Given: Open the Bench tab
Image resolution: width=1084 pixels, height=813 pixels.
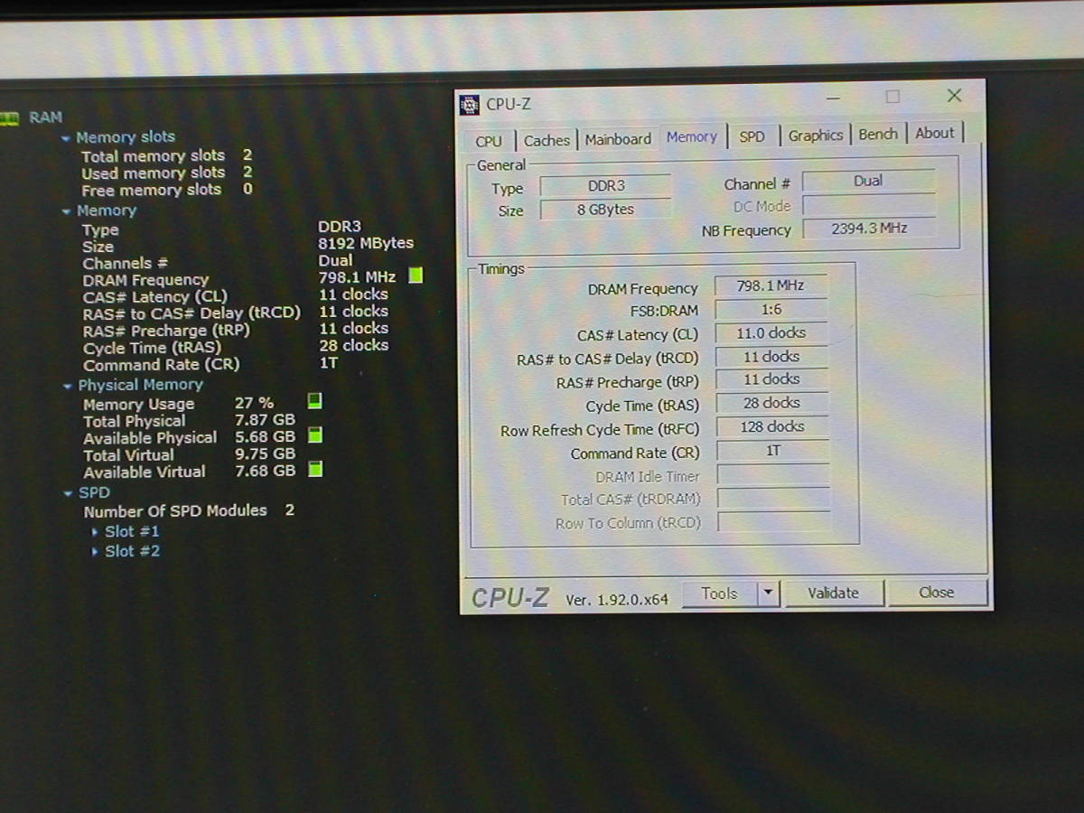Looking at the screenshot, I should coord(878,134).
